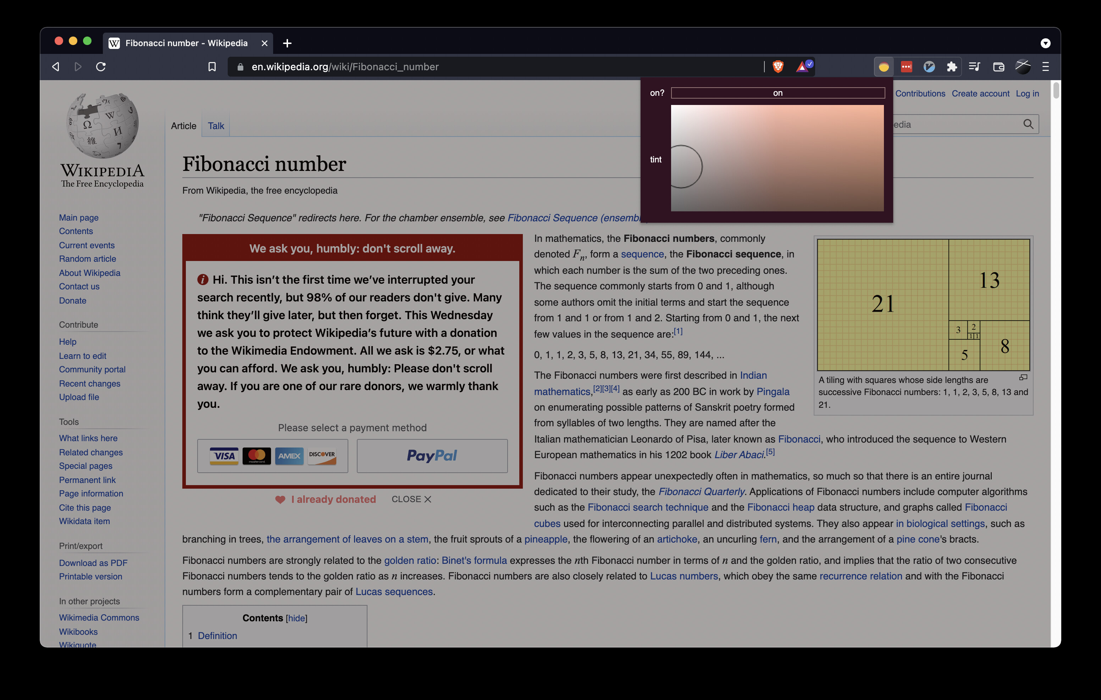Click Download as PDF

(x=93, y=563)
